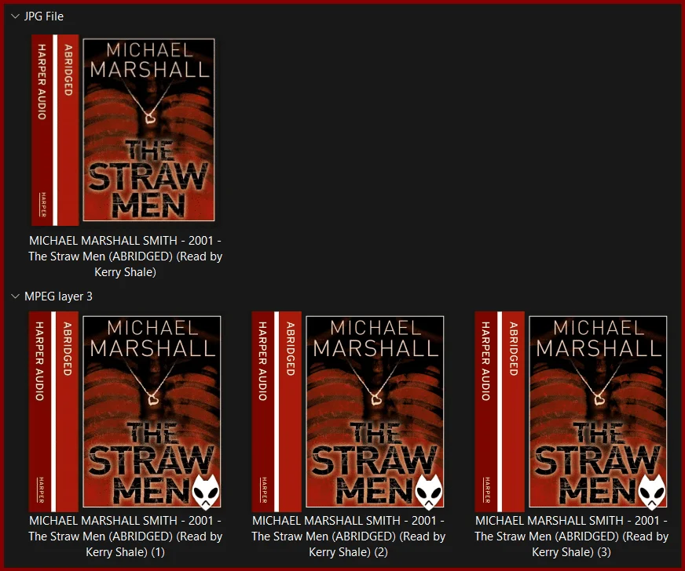Click the foobar2000 overlay icon on file (2)
Viewport: 685px width, 571px height.
(429, 493)
